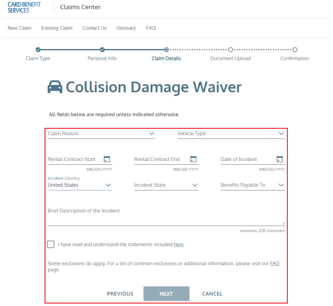Open the Date of Incident calendar icon

tap(280, 159)
